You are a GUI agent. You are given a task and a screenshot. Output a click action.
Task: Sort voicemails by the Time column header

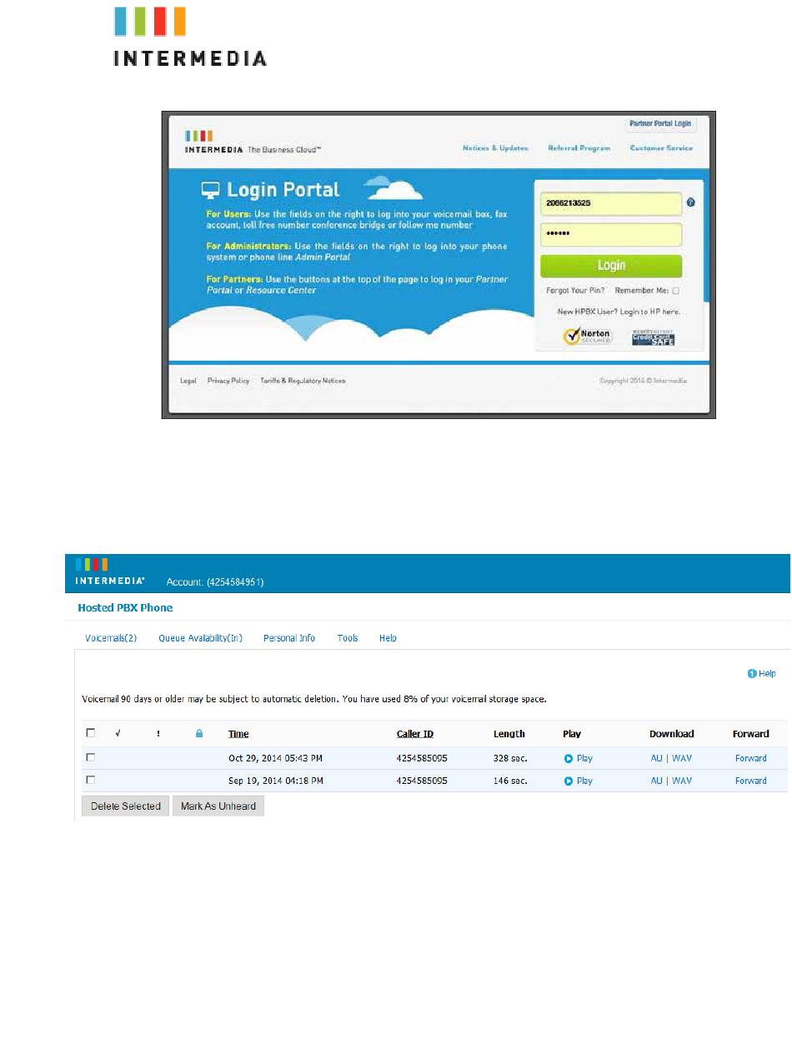(x=238, y=734)
